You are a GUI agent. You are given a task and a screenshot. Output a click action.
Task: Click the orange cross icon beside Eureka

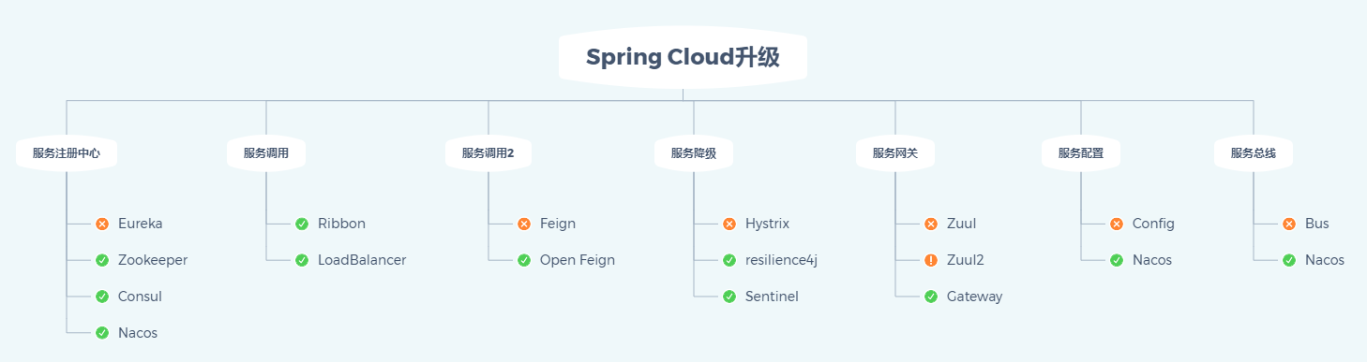pos(102,224)
